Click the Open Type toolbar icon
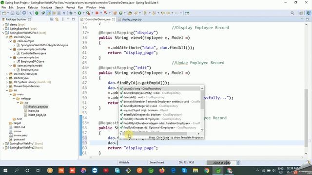Screen dimensions: 312x175 point(130,13)
